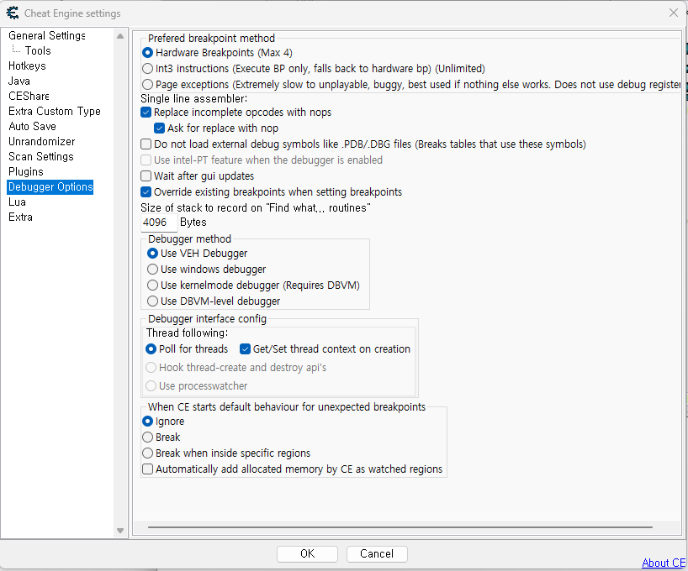The height and width of the screenshot is (571, 688).
Task: Open Lua settings page
Action: [x=17, y=202]
